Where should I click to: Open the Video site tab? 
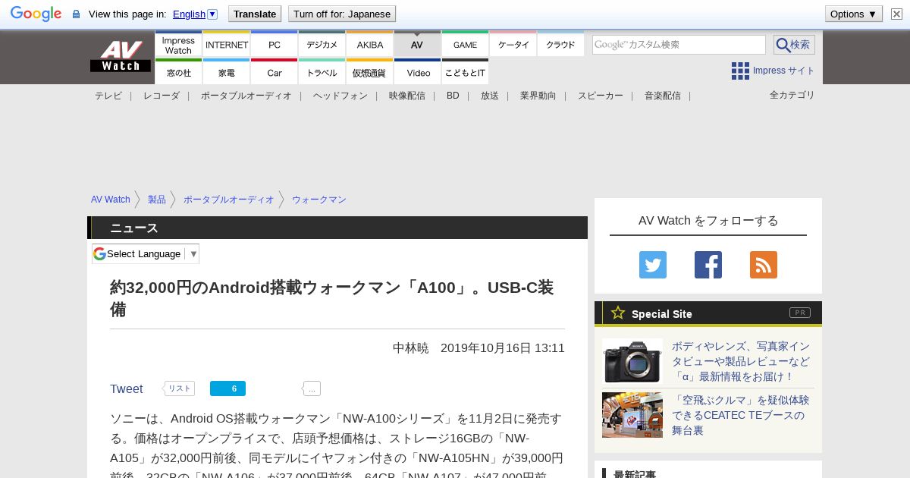(417, 72)
